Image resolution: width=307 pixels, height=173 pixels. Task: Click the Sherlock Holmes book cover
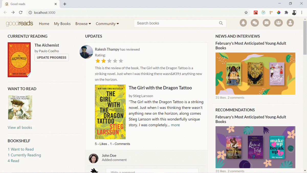point(20,107)
